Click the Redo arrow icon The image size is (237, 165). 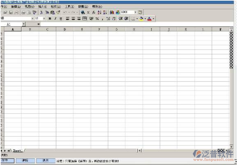(73, 13)
